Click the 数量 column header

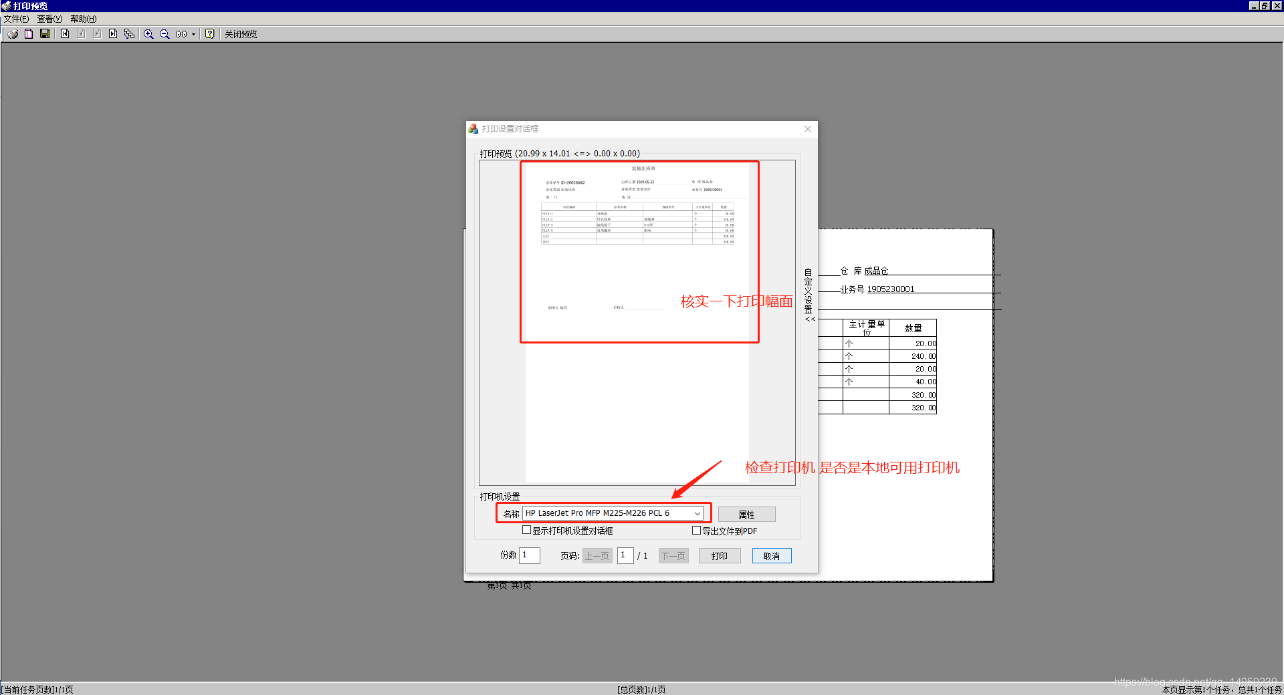tap(913, 328)
